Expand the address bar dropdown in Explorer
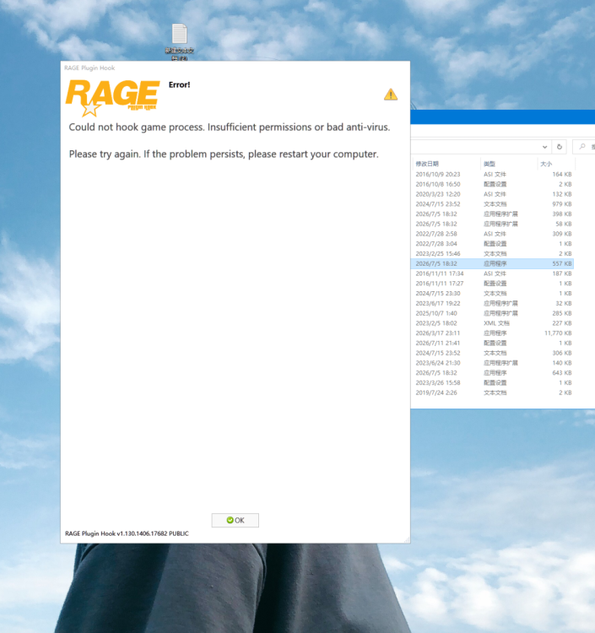Image resolution: width=595 pixels, height=633 pixels. coord(544,147)
